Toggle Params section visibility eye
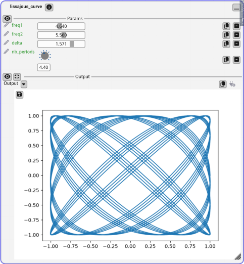Image resolution: width=244 pixels, height=264 pixels. 7,19
